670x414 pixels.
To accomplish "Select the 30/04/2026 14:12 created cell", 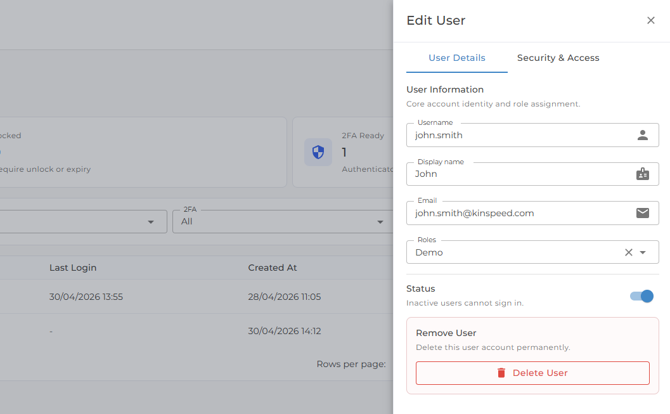I will tap(284, 331).
